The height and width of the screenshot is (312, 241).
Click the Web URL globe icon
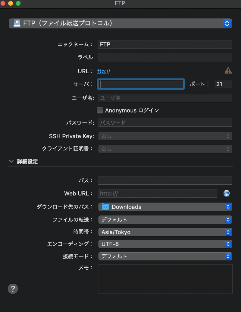pyautogui.click(x=227, y=193)
